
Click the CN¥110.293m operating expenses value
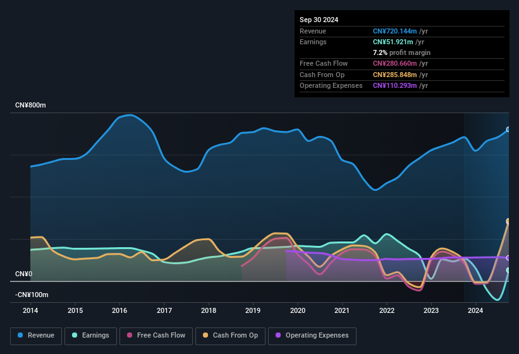pos(394,85)
